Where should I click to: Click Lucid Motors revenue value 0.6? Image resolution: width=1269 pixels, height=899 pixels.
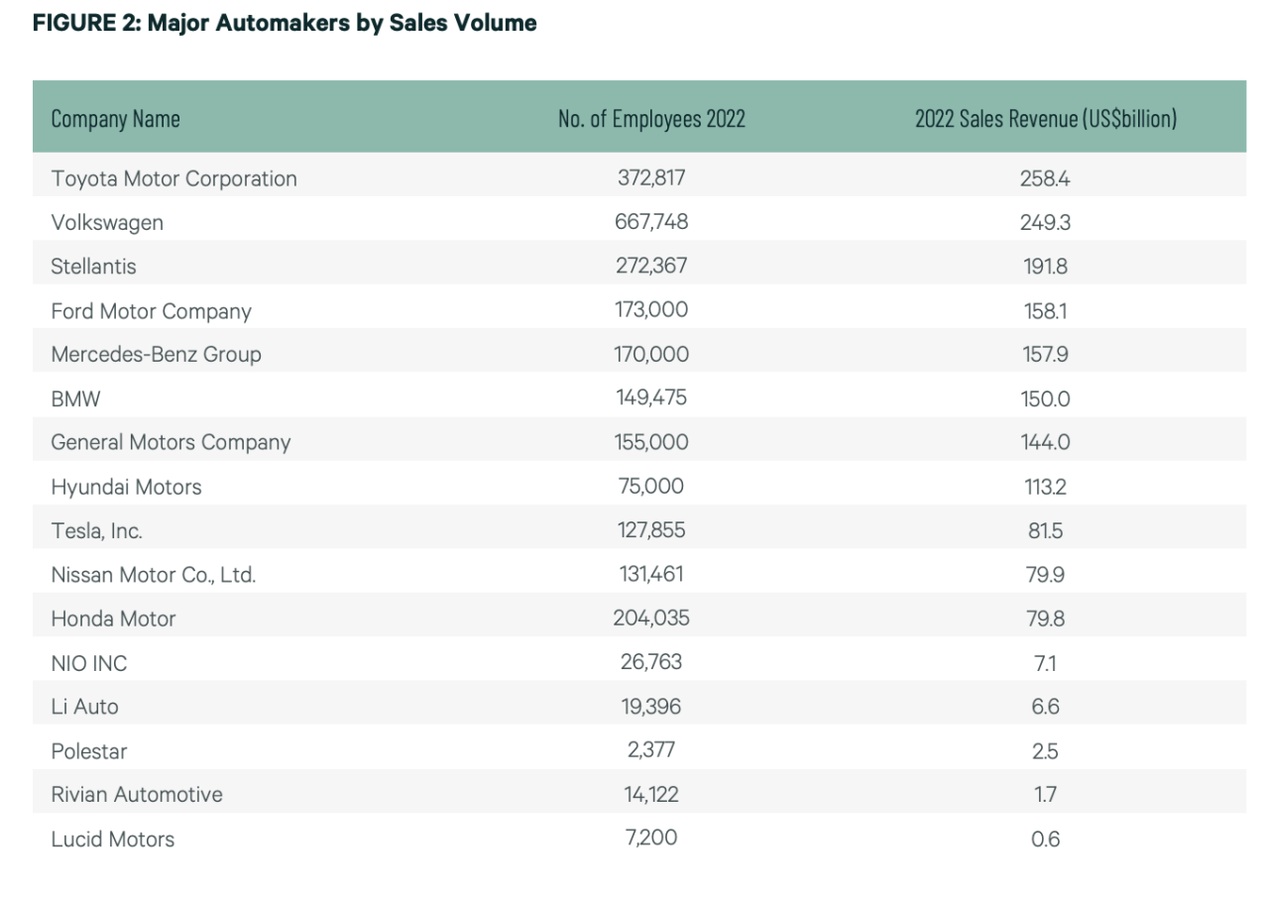(x=1046, y=840)
